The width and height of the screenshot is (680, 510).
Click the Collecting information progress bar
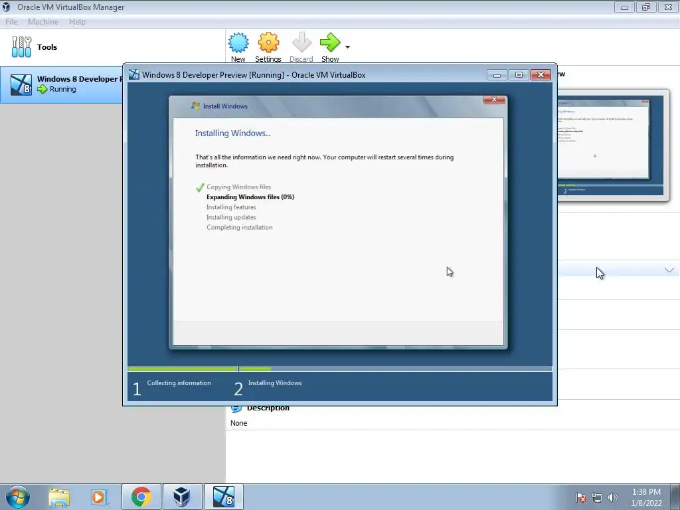(183, 369)
